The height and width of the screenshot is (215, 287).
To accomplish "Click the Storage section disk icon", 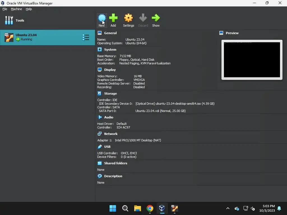I will coord(99,94).
